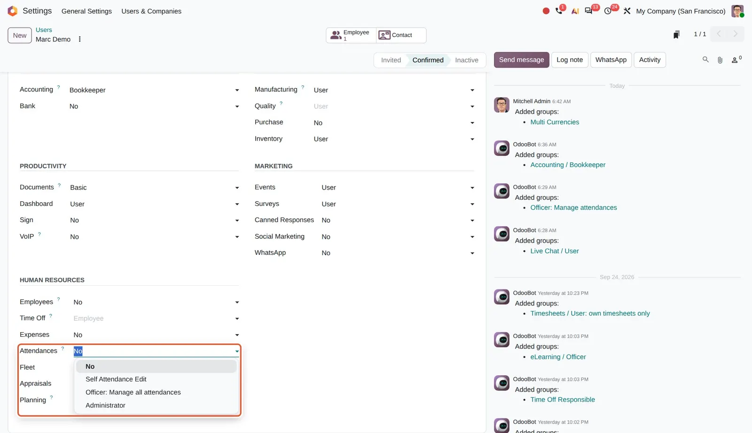Click the bookmark icon beside the pager
This screenshot has width=752, height=433.
(676, 34)
